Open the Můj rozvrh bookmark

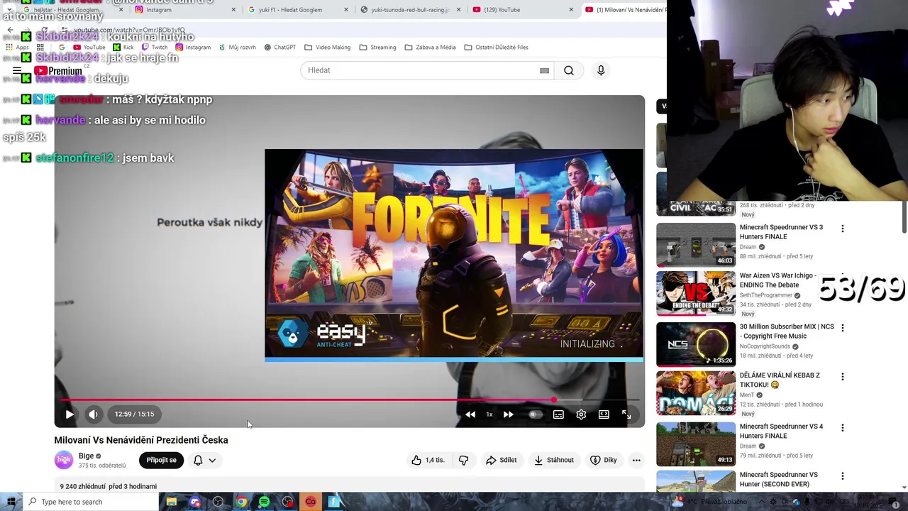coord(238,48)
